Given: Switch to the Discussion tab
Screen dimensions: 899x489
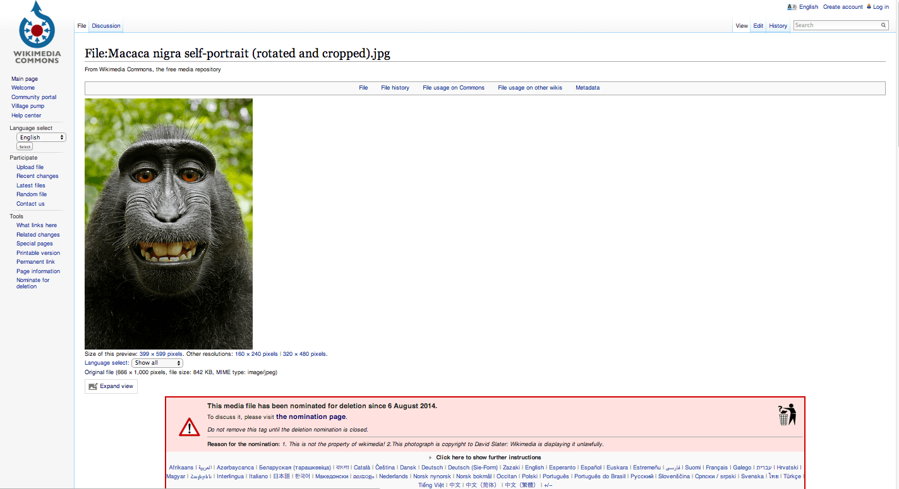Looking at the screenshot, I should (x=106, y=26).
